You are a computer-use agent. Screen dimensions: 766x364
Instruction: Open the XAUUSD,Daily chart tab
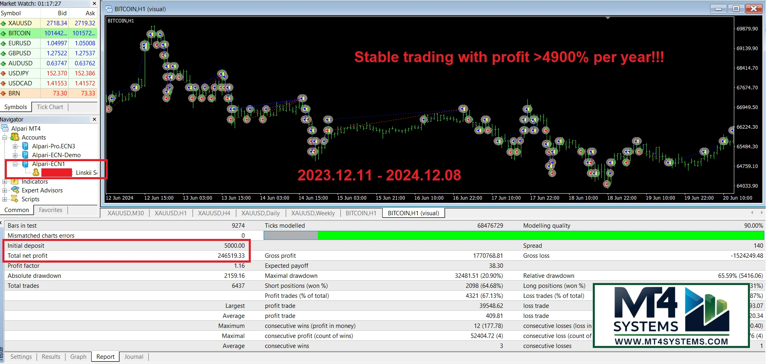coord(260,213)
